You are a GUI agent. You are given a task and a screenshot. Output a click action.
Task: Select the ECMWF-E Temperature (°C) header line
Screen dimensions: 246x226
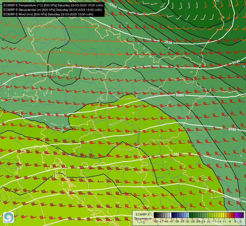pyautogui.click(x=53, y=5)
